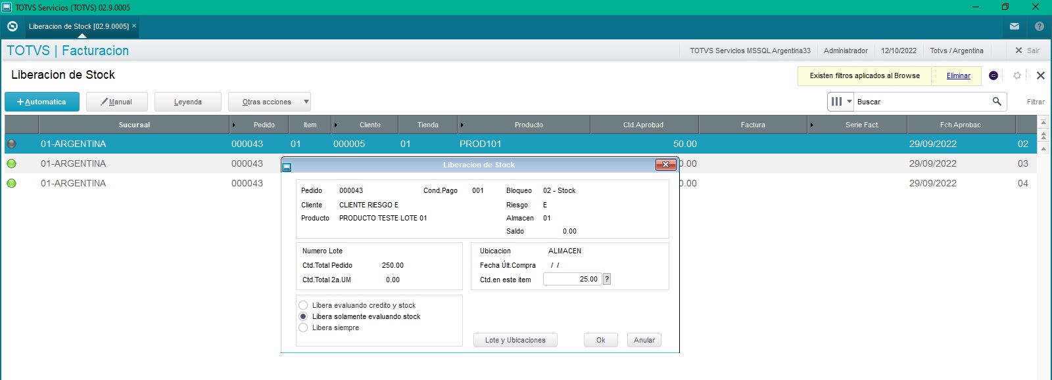Close the Liberacion de Stock browse panel
The image size is (1052, 380).
[1041, 75]
